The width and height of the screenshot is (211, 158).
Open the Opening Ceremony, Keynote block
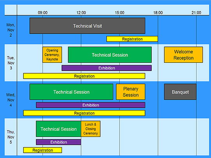coord(52,55)
